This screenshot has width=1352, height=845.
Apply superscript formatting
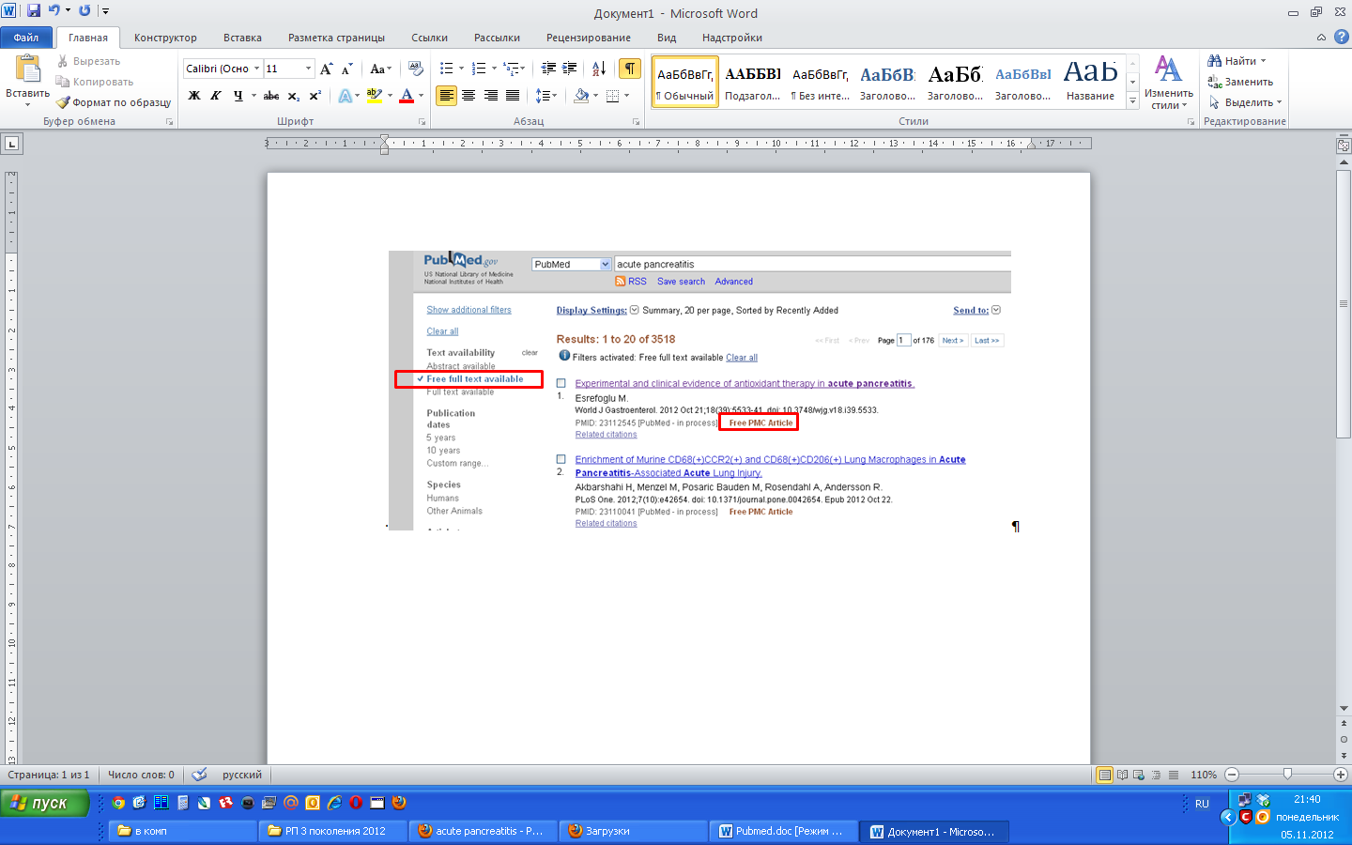tap(315, 96)
